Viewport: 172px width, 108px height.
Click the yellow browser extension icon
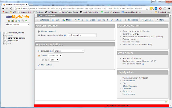pyautogui.click(x=152, y=8)
